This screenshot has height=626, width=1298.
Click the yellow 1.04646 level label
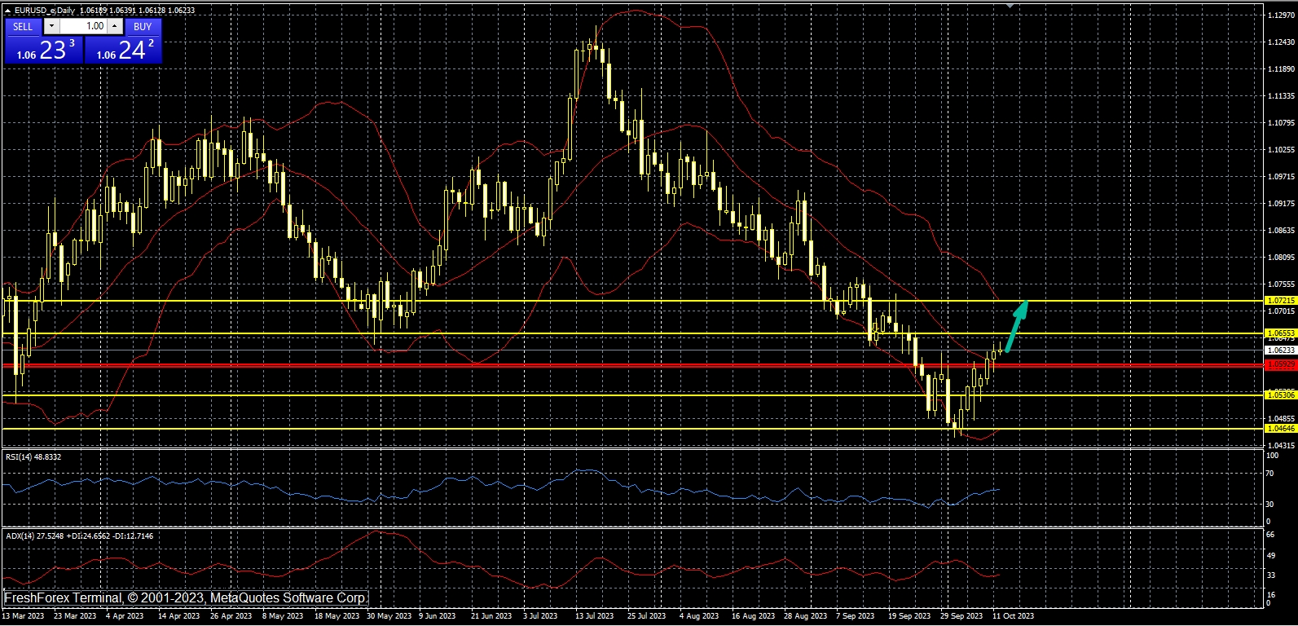click(x=1280, y=429)
